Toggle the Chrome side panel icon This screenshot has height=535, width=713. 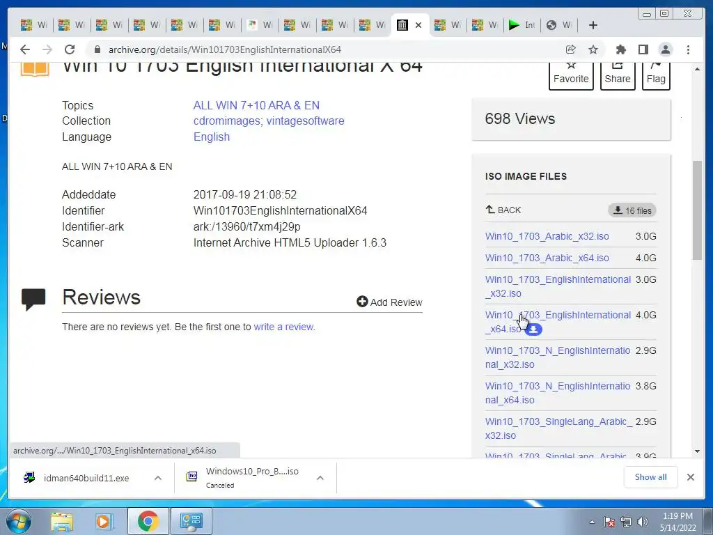tap(643, 49)
